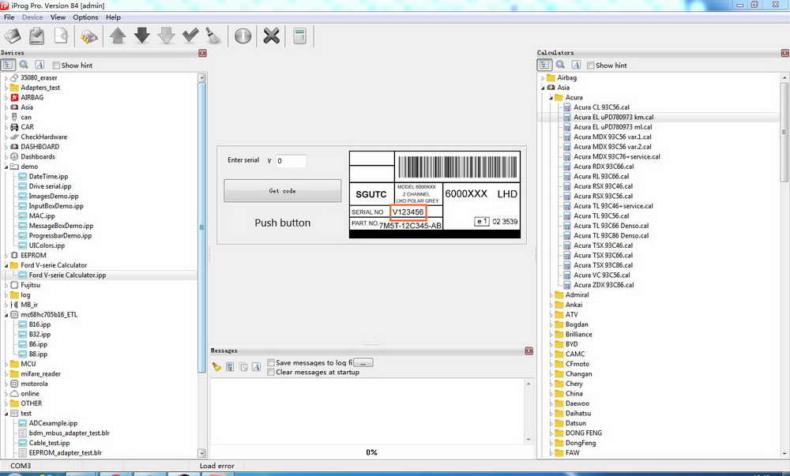Open the Device menu
The width and height of the screenshot is (790, 476).
(x=32, y=17)
